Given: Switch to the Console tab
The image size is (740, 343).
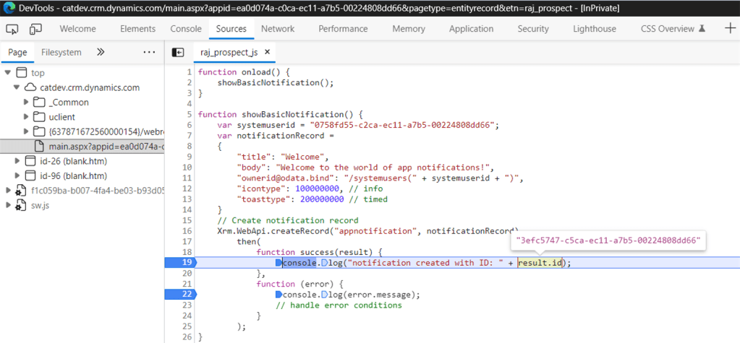Looking at the screenshot, I should tap(186, 29).
